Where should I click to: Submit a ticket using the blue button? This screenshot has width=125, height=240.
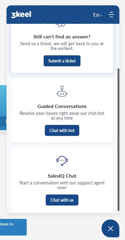(62, 61)
